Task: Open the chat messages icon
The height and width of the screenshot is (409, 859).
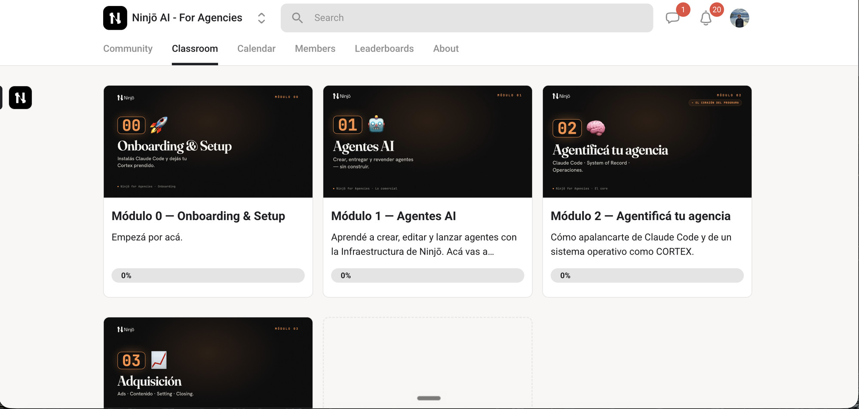Action: 672,18
